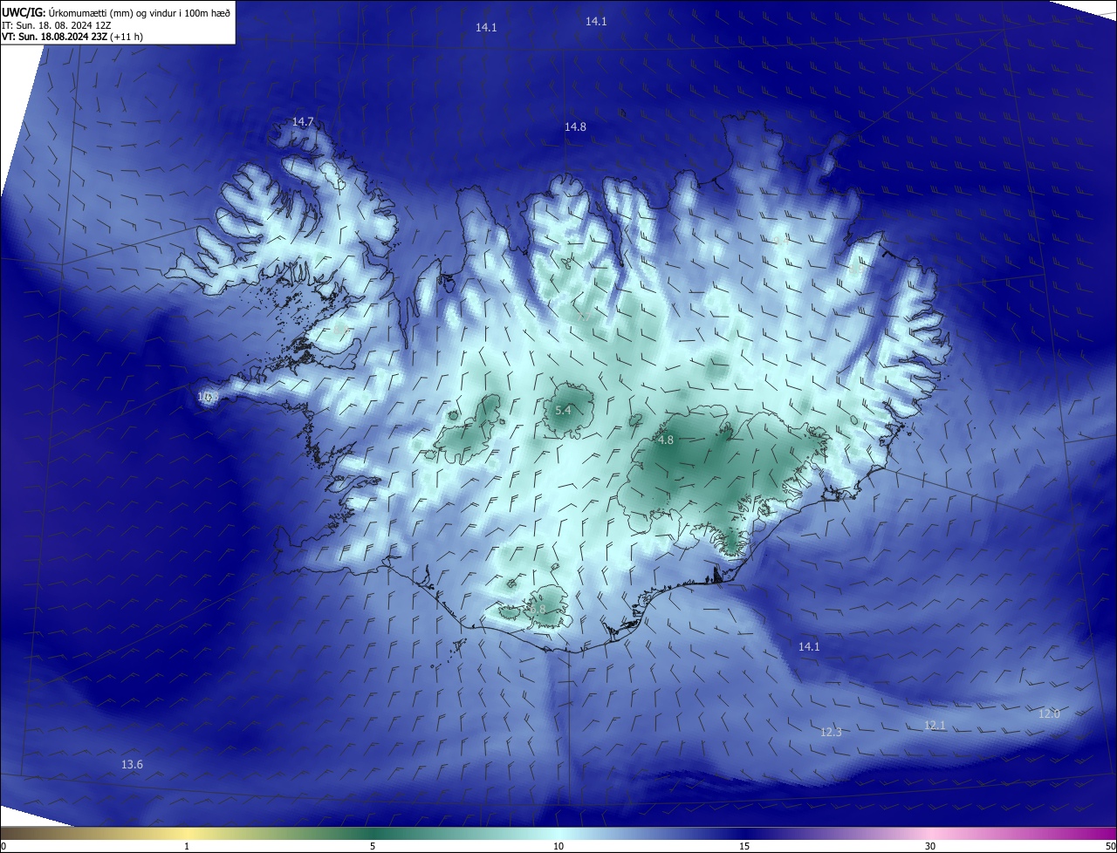The height and width of the screenshot is (853, 1117).
Task: Click the 10 tick label on the color scale
Action: coord(558,846)
